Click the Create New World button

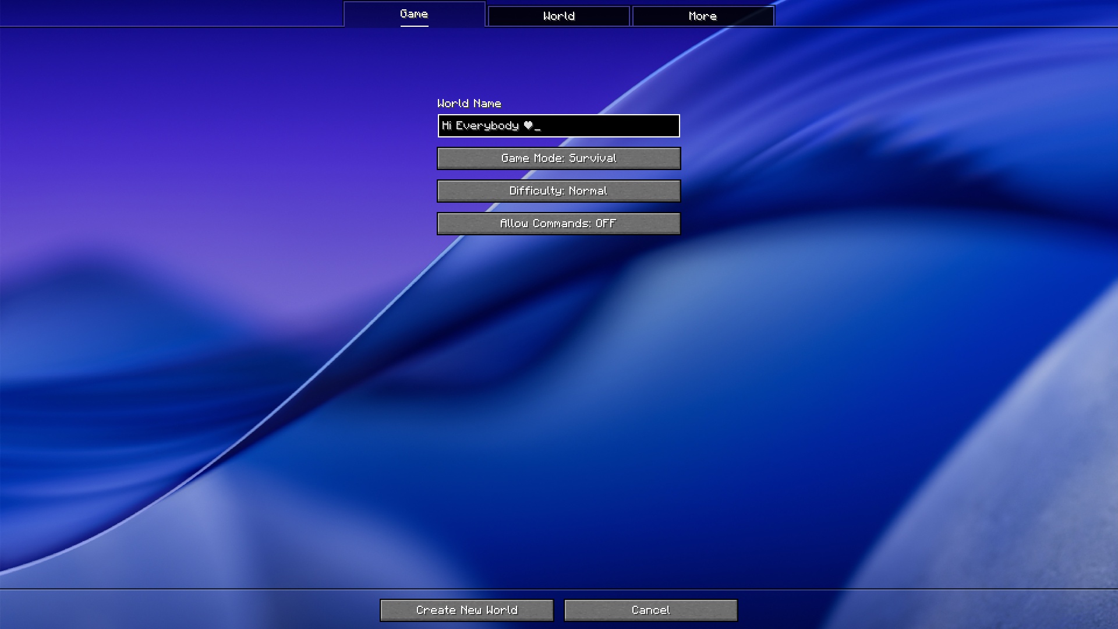click(466, 610)
